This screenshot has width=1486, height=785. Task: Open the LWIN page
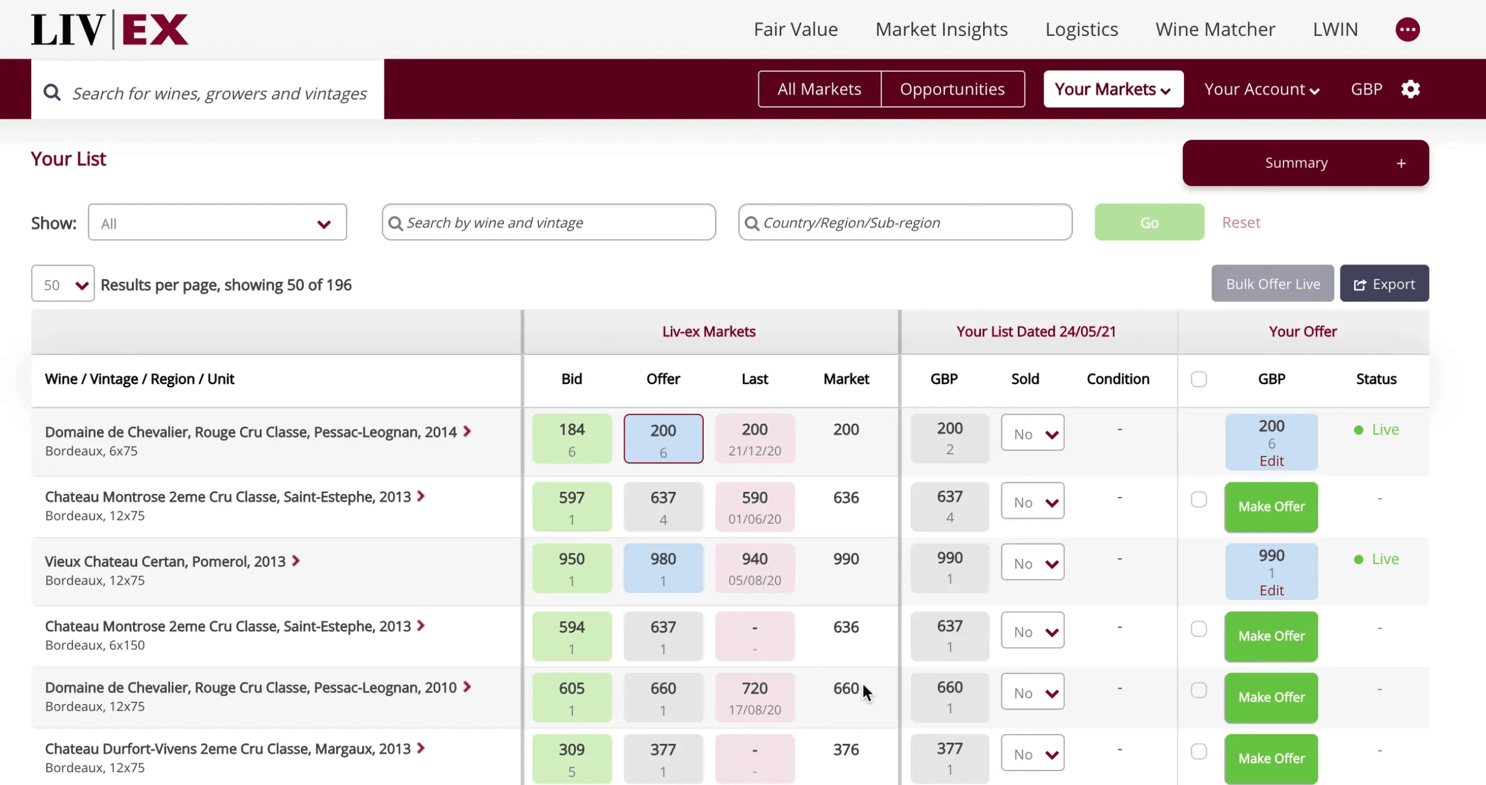1335,29
